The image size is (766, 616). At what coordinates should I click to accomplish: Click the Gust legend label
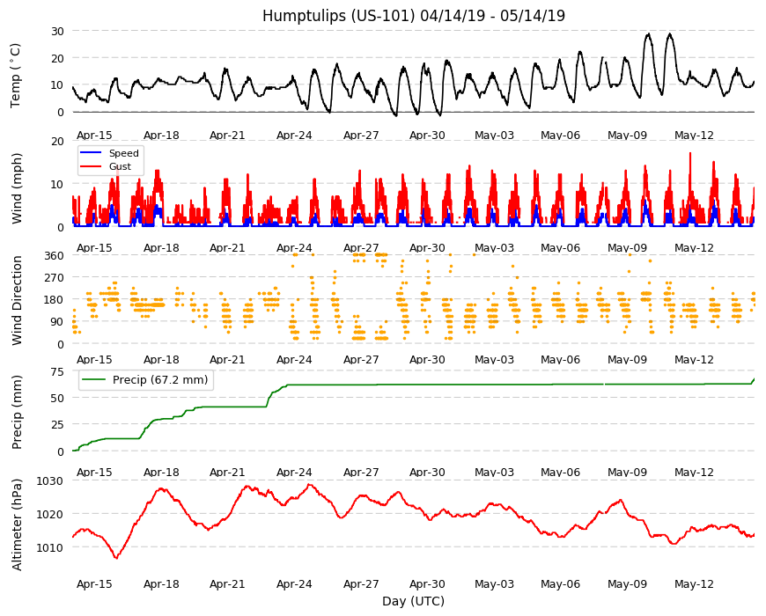pos(120,166)
